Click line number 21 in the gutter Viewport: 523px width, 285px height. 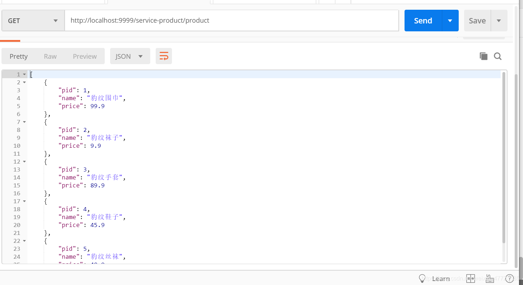[x=17, y=233]
